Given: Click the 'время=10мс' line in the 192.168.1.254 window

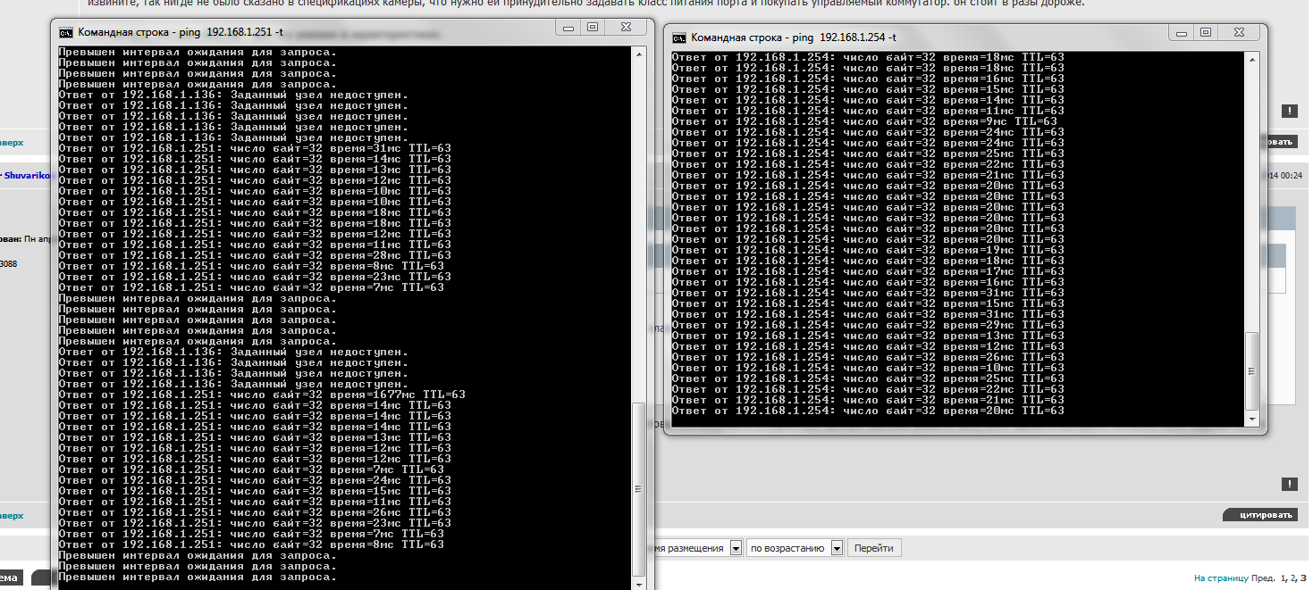Looking at the screenshot, I should (868, 368).
